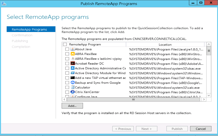Click the Cancel button

[201, 129]
